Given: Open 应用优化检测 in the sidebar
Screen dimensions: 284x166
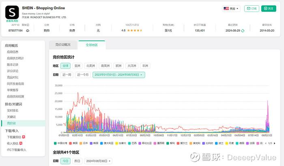Looking at the screenshot, I should (15, 96).
